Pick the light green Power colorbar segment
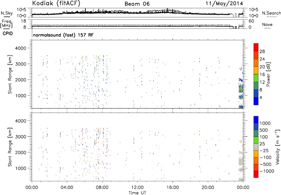281x195 pixels. 256,78
